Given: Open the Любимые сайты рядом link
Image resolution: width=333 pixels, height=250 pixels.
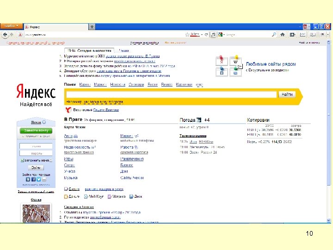Looking at the screenshot, I should pyautogui.click(x=271, y=64).
